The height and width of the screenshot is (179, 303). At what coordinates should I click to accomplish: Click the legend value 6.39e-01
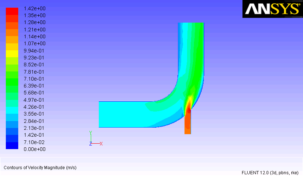click(x=34, y=86)
